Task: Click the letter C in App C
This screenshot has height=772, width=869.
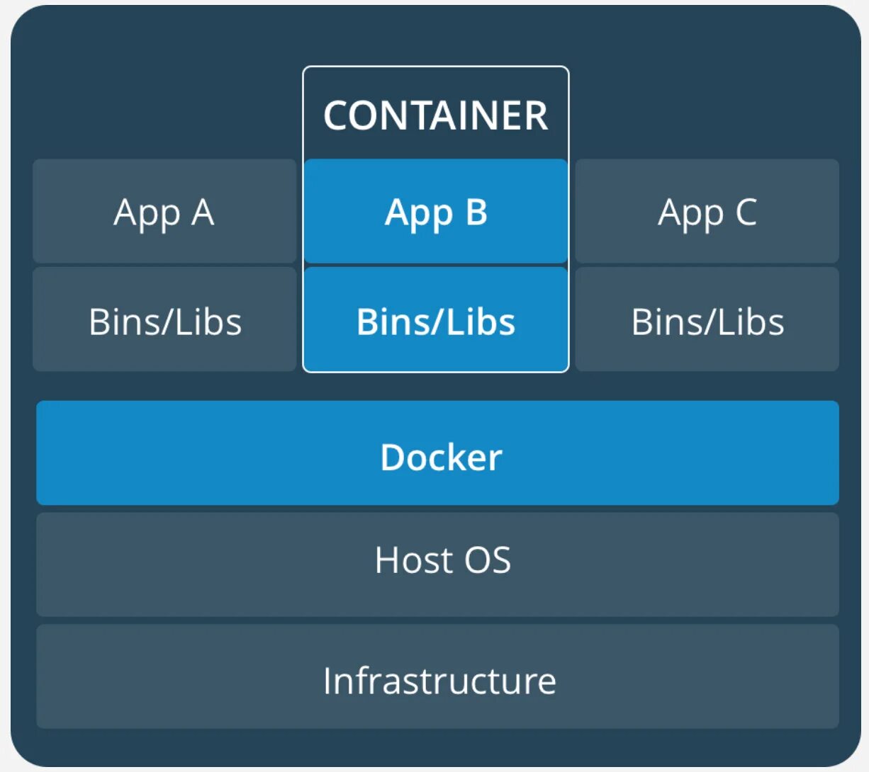Action: pos(746,212)
